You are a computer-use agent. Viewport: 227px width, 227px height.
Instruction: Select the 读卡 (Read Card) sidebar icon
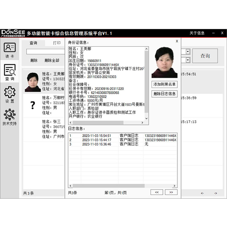(x=10, y=50)
